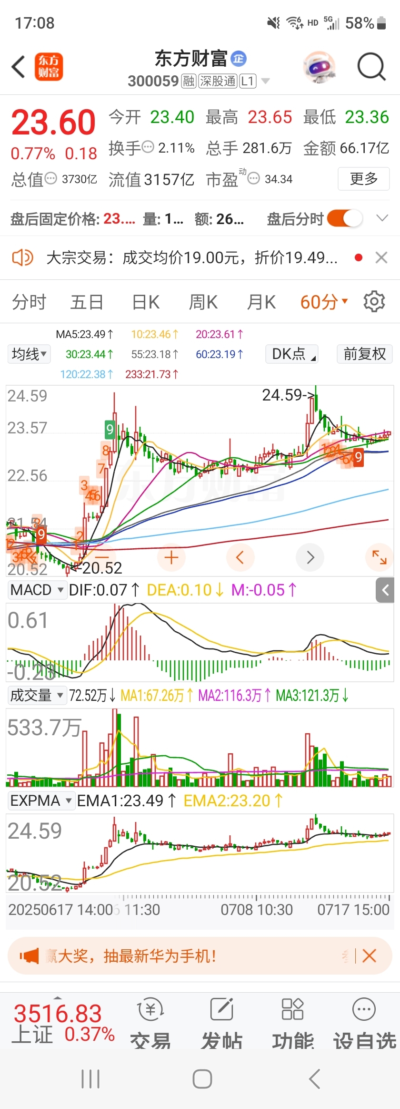Tap the speaker announcement icon
The width and height of the screenshot is (400, 1109).
pyautogui.click(x=22, y=258)
